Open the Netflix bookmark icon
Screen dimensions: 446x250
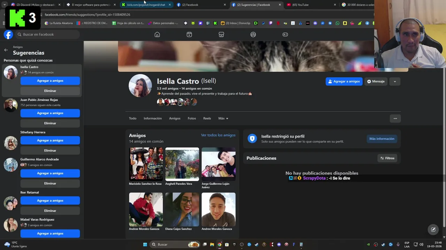click(x=278, y=23)
